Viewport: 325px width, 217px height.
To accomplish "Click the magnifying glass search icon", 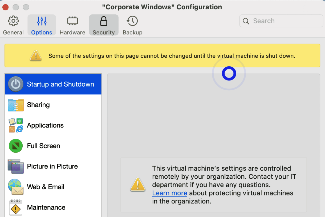I will 246,21.
